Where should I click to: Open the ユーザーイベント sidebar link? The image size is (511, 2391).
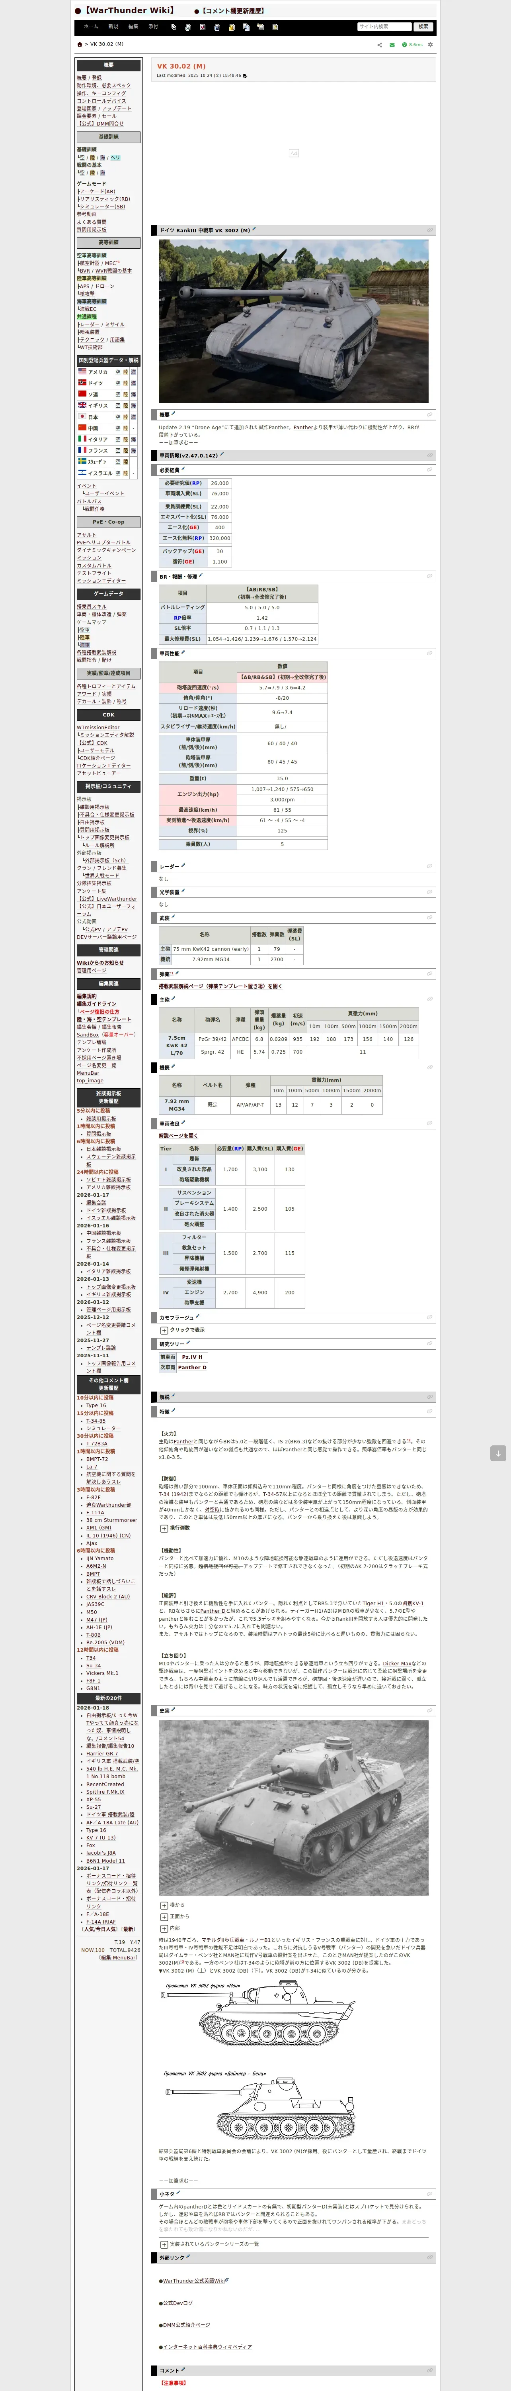tap(104, 494)
